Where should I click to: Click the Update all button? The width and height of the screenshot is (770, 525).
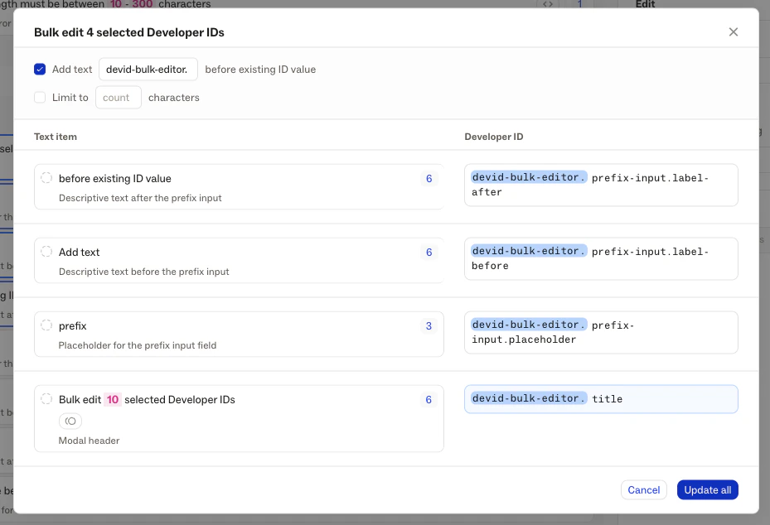point(708,489)
